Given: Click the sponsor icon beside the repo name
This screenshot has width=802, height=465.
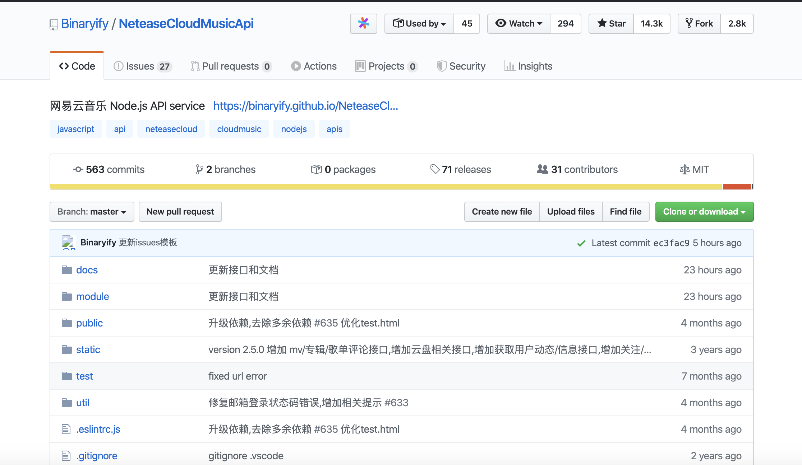Looking at the screenshot, I should click(x=364, y=24).
